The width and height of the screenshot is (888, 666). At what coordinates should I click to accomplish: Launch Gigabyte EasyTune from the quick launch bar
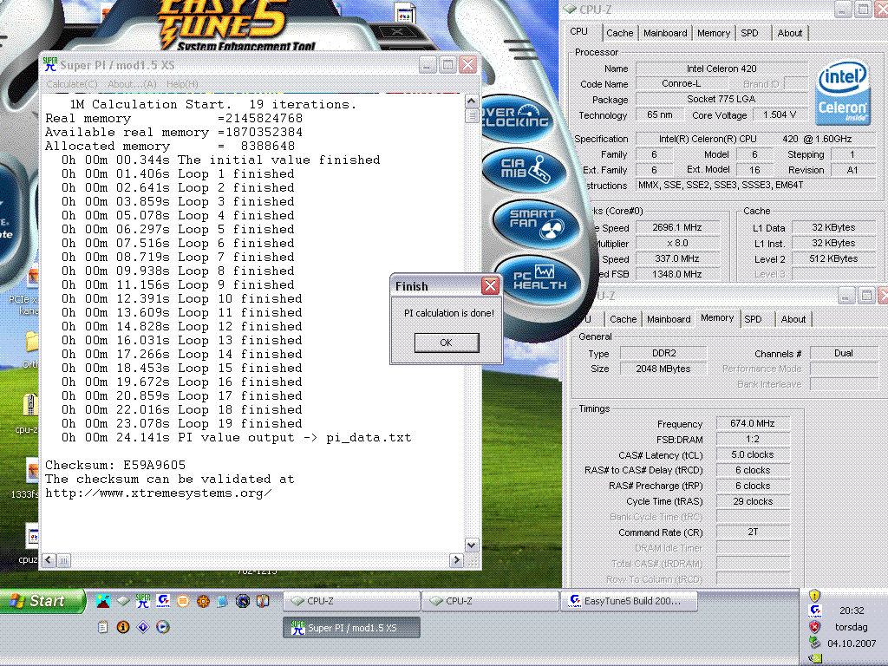coord(163,601)
